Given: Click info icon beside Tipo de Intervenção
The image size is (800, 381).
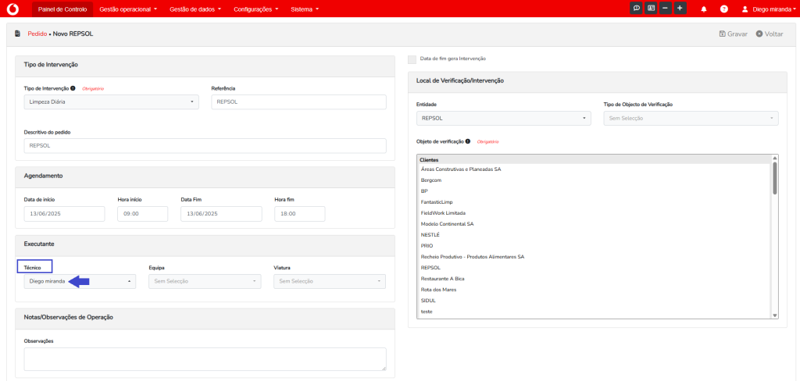Looking at the screenshot, I should coord(73,88).
